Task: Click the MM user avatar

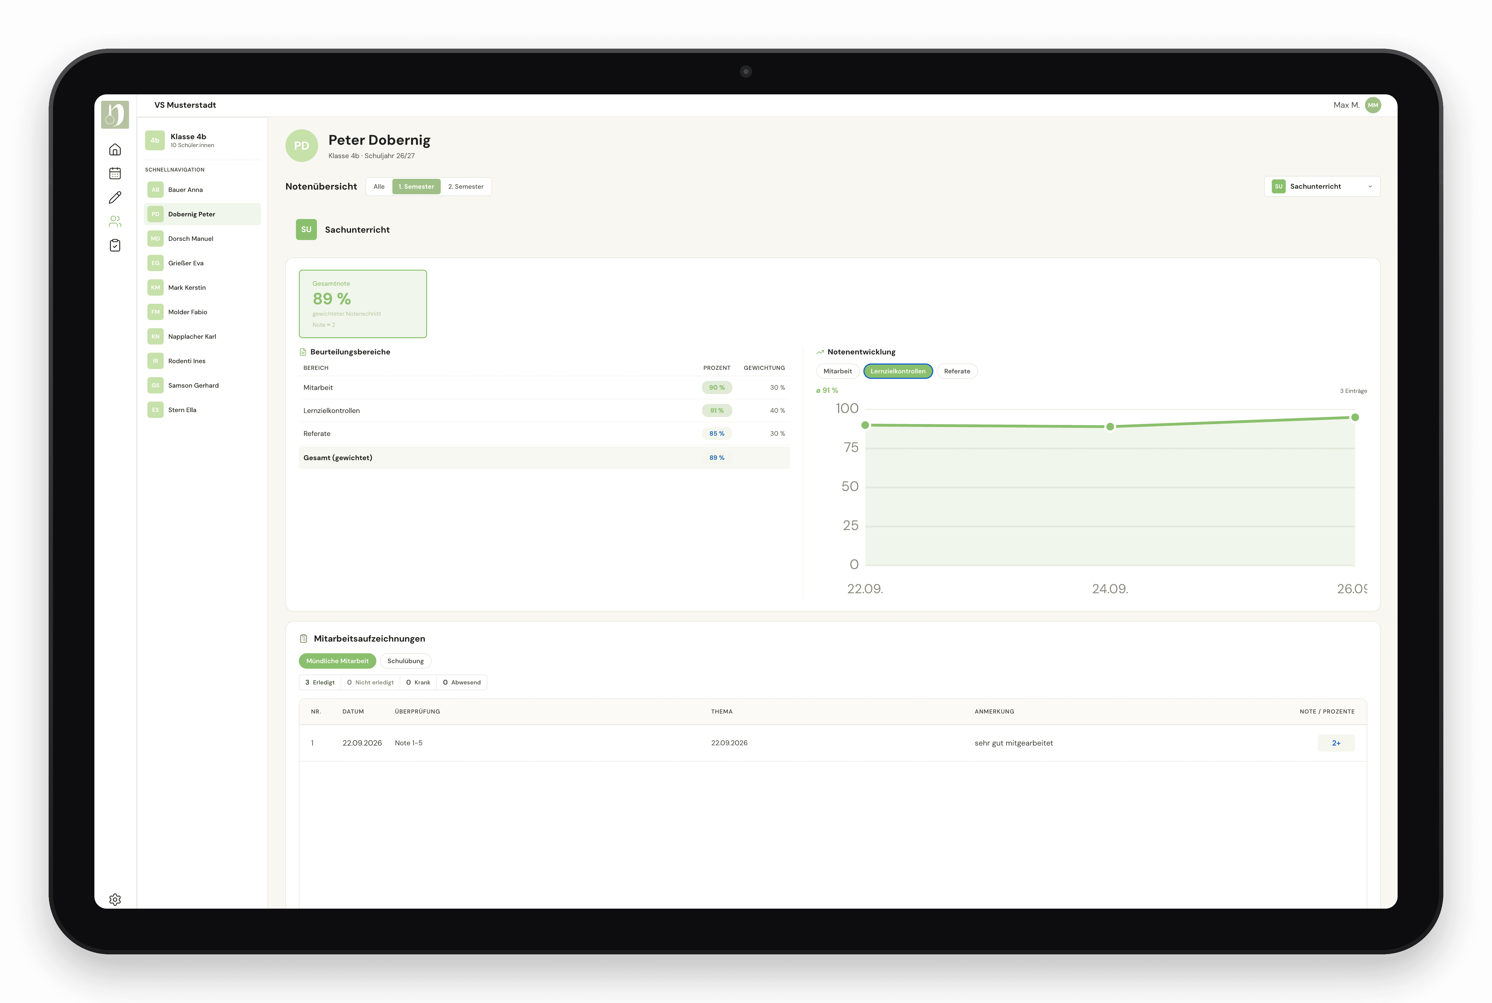Action: (x=1373, y=105)
